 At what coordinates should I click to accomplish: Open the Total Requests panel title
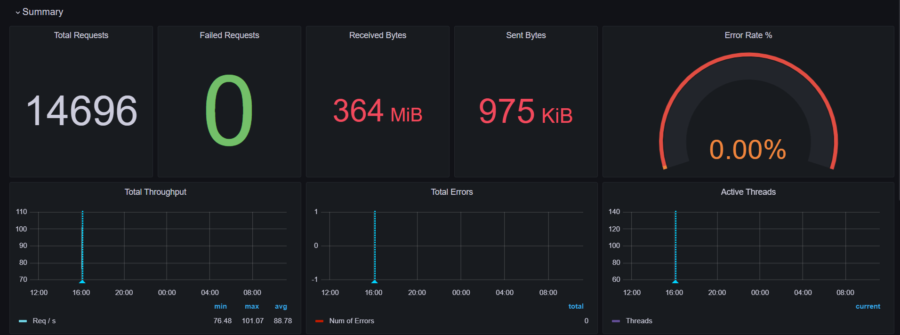[x=81, y=35]
